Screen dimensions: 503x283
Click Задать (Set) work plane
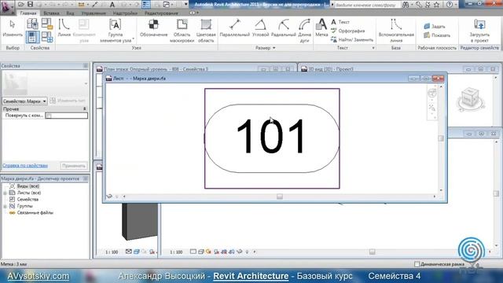pos(435,26)
